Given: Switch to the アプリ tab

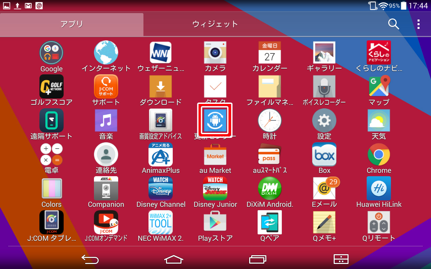Looking at the screenshot, I should [72, 24].
